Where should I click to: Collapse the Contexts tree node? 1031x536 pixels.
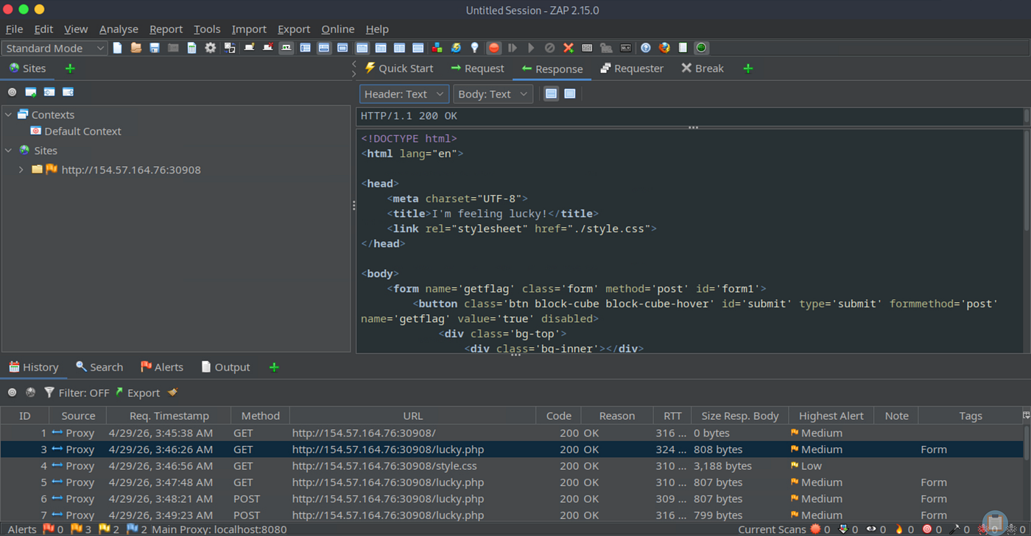(x=9, y=115)
